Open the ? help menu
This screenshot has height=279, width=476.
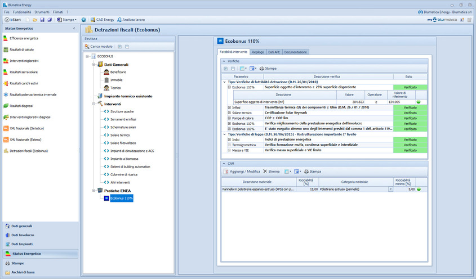click(68, 12)
